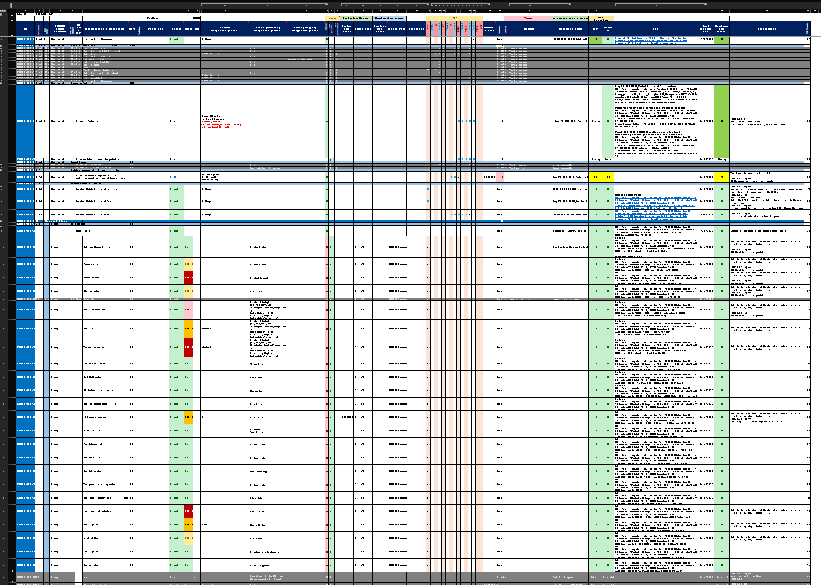Select the tall bright green review result cell
The width and height of the screenshot is (821, 585).
(x=722, y=121)
